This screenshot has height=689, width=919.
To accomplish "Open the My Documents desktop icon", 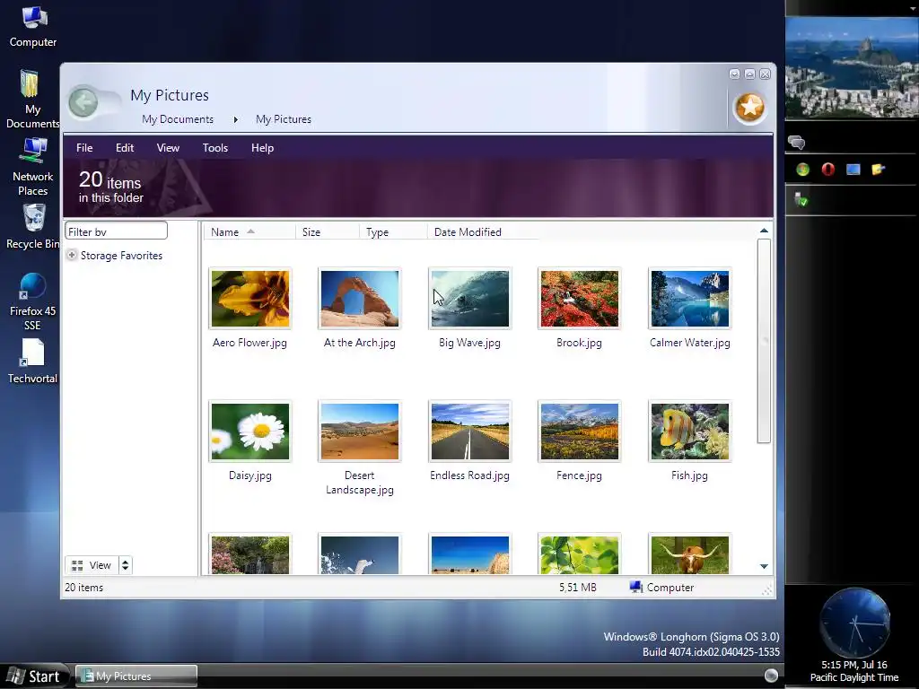I will click(32, 99).
